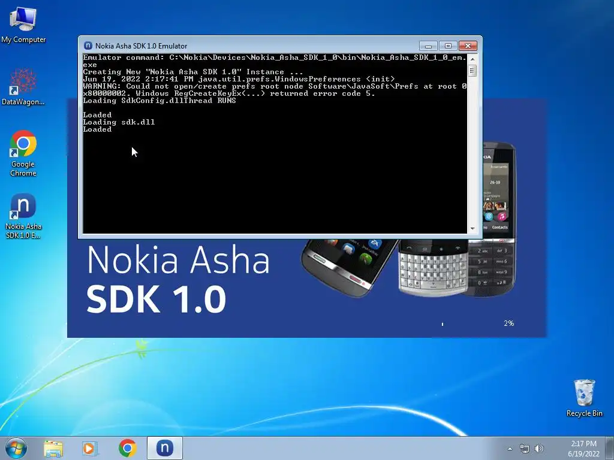
Task: Click the 2% loading progress text
Action: pyautogui.click(x=508, y=323)
